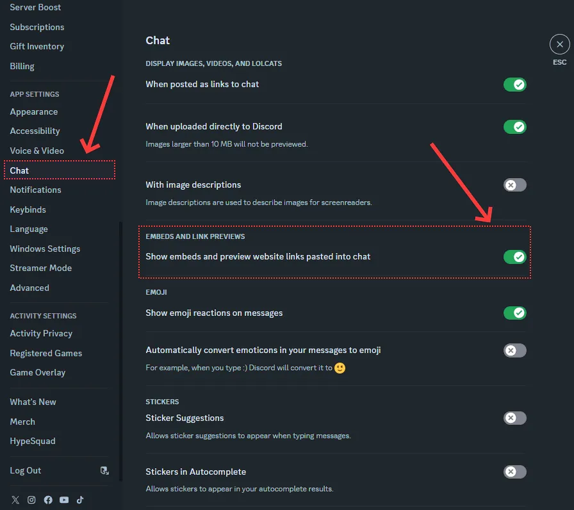Go to Keybinds settings
This screenshot has width=574, height=510.
point(28,210)
